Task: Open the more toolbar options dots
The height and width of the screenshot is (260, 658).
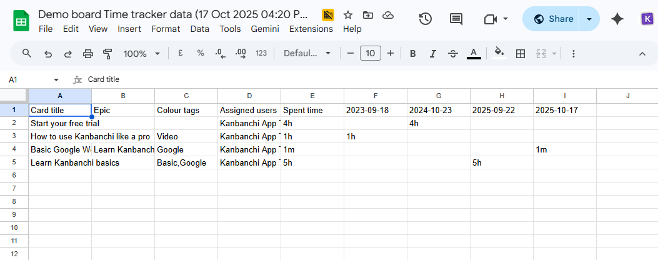Action: tap(574, 53)
